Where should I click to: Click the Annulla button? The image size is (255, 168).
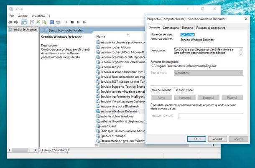[x=217, y=139]
